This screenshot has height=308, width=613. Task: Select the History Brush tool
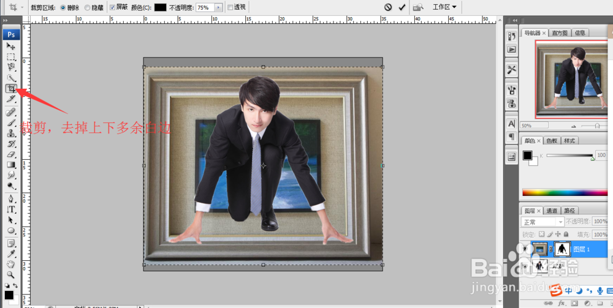(11, 144)
